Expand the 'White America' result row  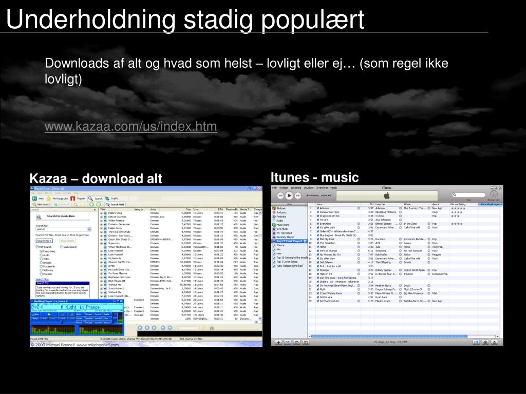[101, 221]
